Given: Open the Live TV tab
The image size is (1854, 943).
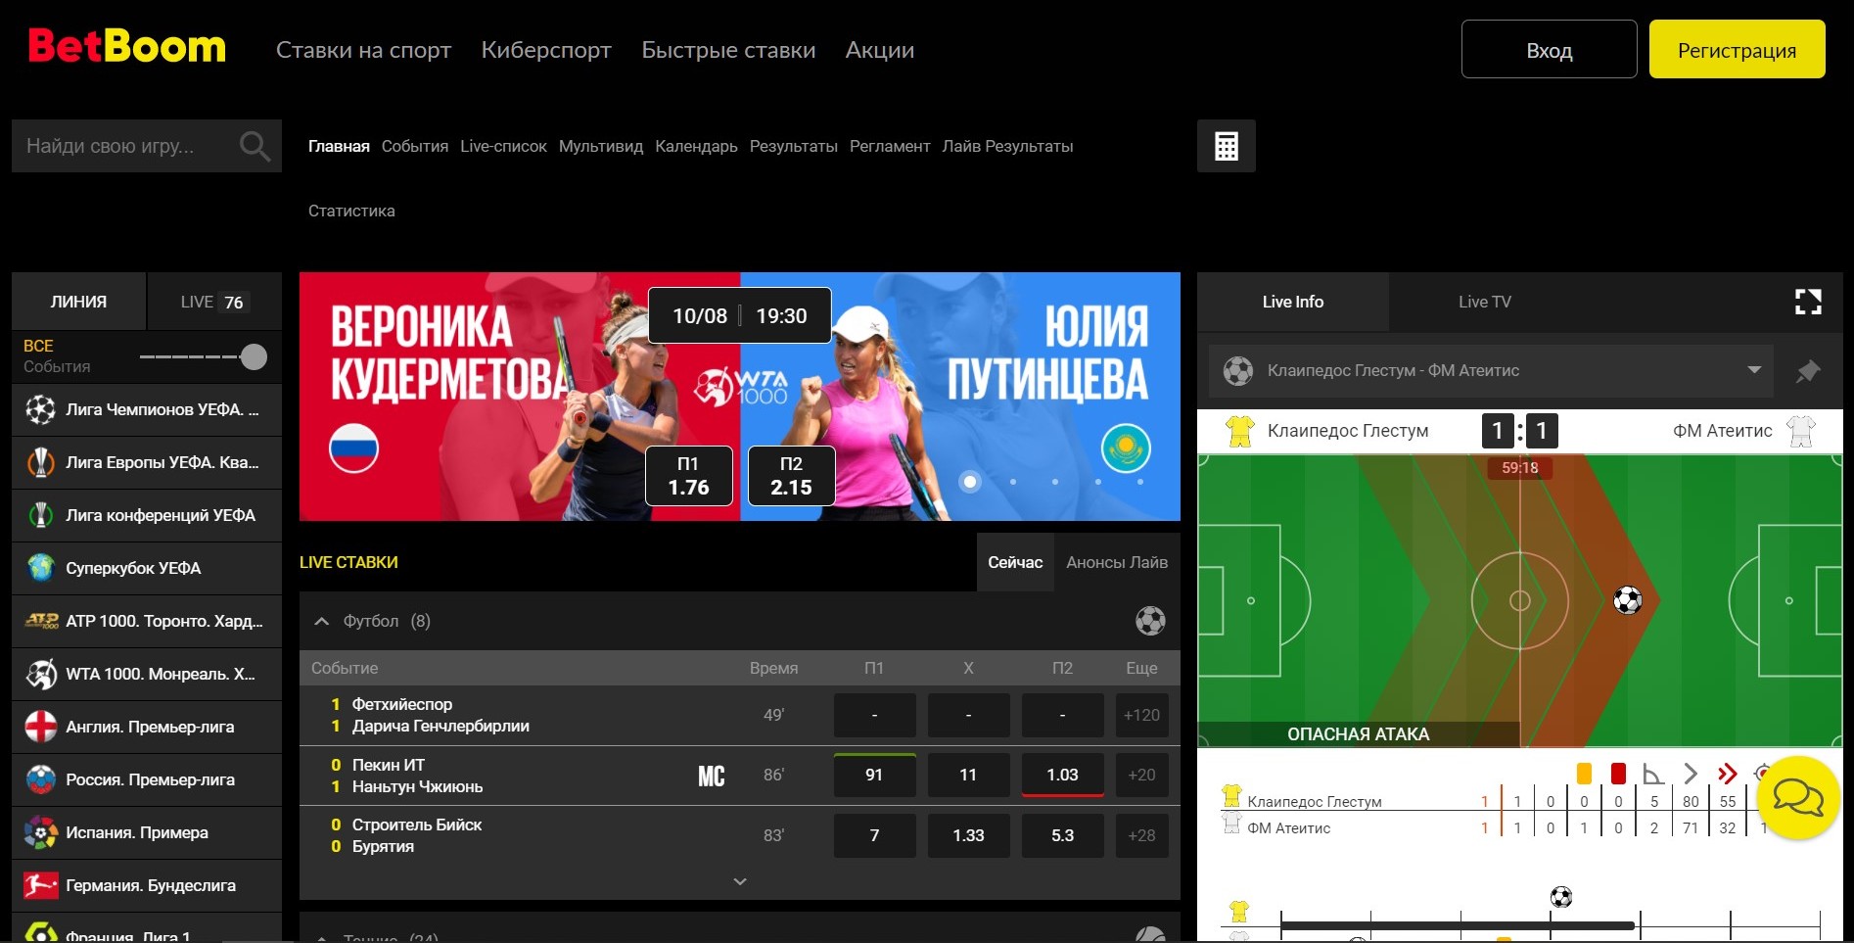Looking at the screenshot, I should [1484, 302].
